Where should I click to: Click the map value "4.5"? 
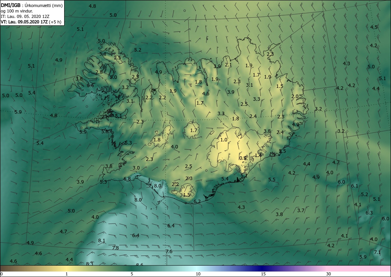pos(374,27)
